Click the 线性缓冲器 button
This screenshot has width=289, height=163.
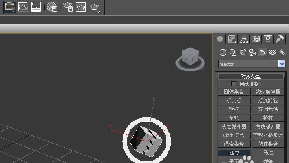(234, 127)
